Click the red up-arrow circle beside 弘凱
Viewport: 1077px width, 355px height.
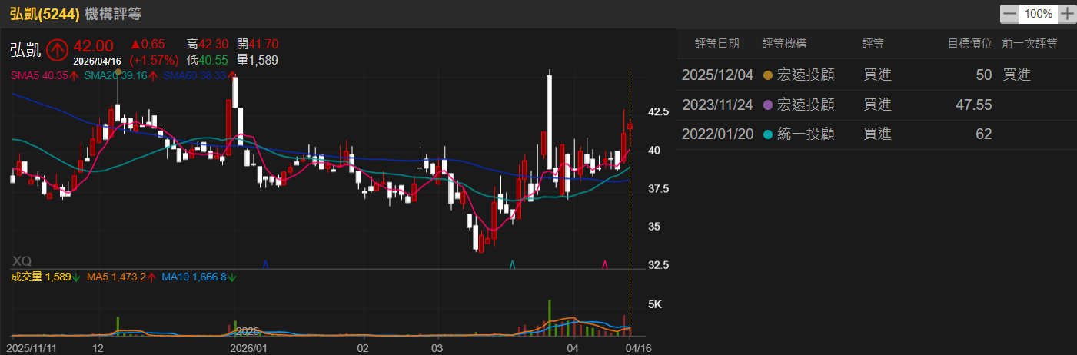[57, 50]
